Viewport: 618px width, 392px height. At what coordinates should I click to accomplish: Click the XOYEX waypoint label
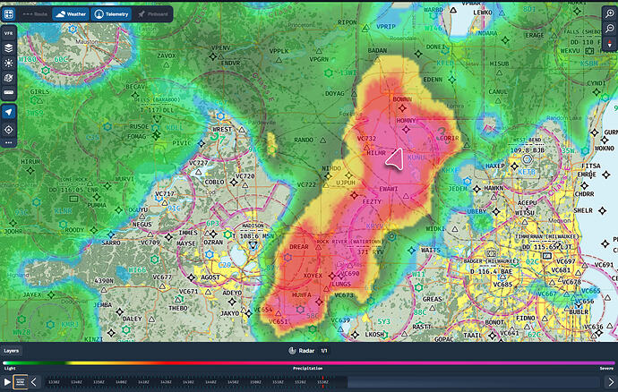[313, 276]
